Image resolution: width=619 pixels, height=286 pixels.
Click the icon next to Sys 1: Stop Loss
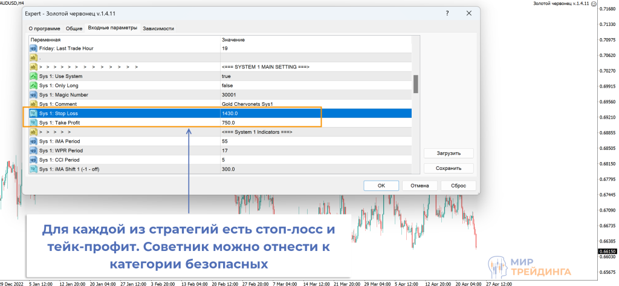(34, 113)
